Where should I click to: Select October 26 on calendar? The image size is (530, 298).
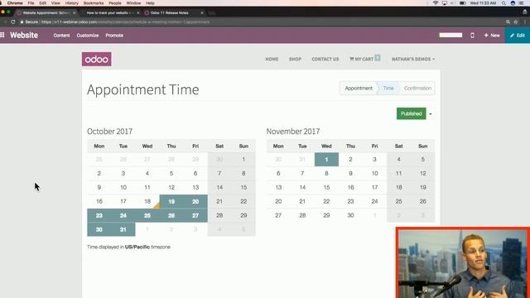coord(171,215)
